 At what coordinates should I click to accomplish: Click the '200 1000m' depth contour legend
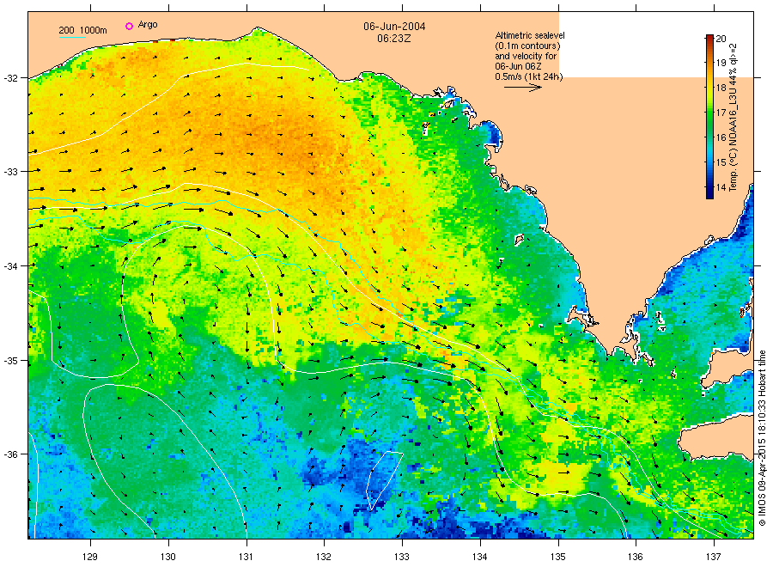click(x=82, y=31)
